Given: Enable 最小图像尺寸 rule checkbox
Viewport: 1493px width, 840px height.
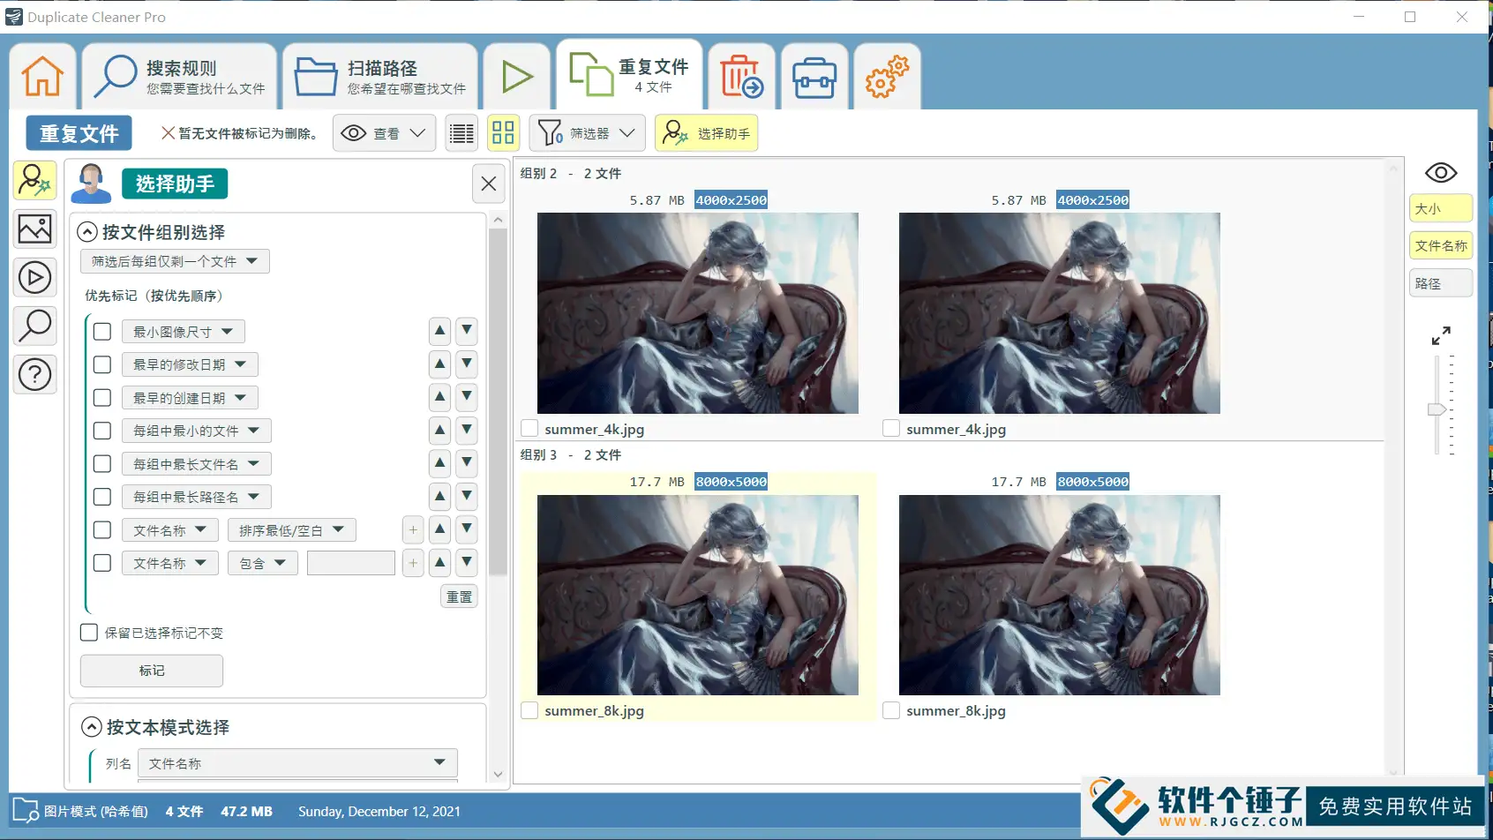Looking at the screenshot, I should (102, 332).
